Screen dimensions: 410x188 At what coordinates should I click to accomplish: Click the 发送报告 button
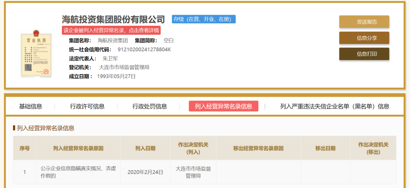pyautogui.click(x=364, y=22)
